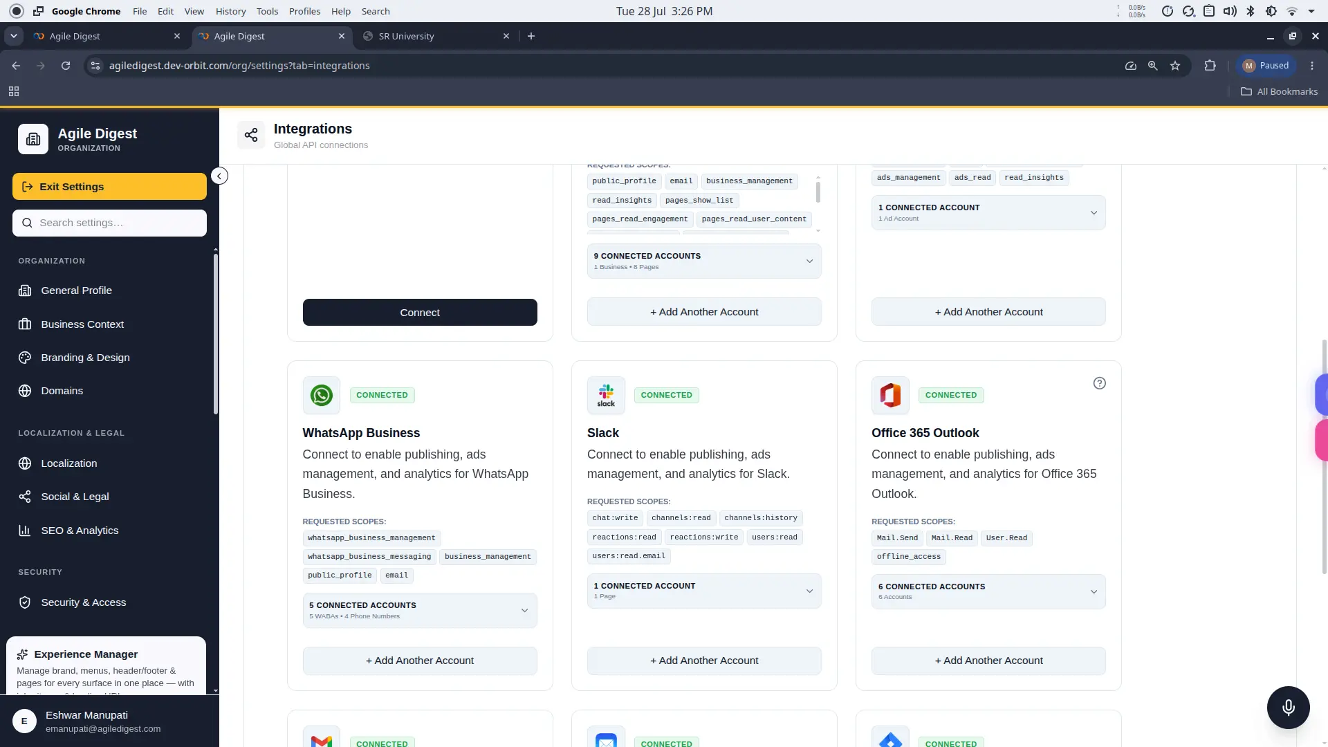Open the All Bookmarks folder
This screenshot has height=747, width=1328.
click(x=1279, y=91)
